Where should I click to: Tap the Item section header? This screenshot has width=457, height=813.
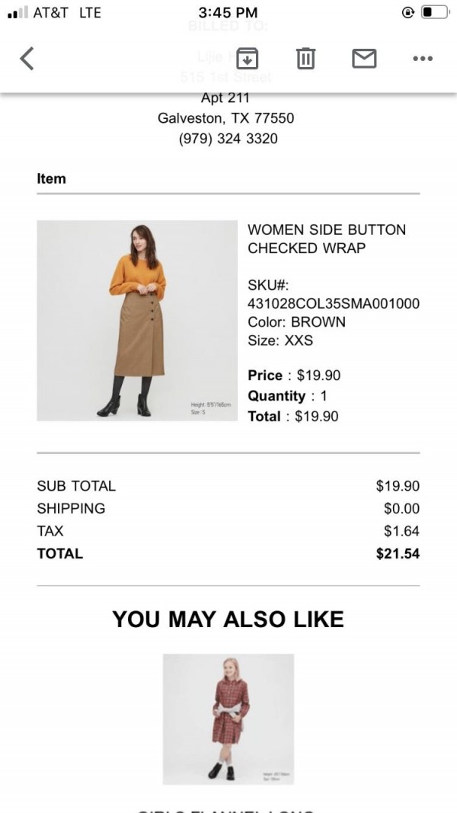point(51,178)
